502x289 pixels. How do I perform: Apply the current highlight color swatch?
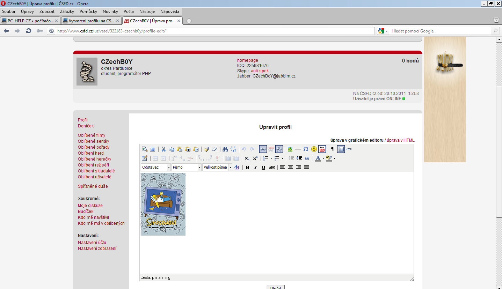[x=329, y=158]
